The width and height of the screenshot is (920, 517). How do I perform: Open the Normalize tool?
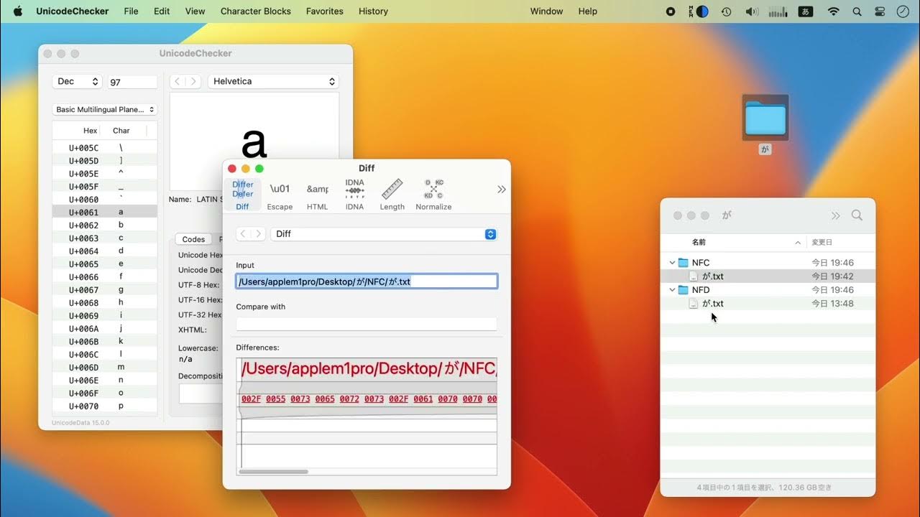click(433, 194)
